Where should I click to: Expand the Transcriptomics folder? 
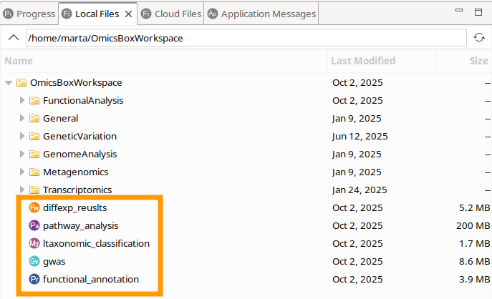22,190
